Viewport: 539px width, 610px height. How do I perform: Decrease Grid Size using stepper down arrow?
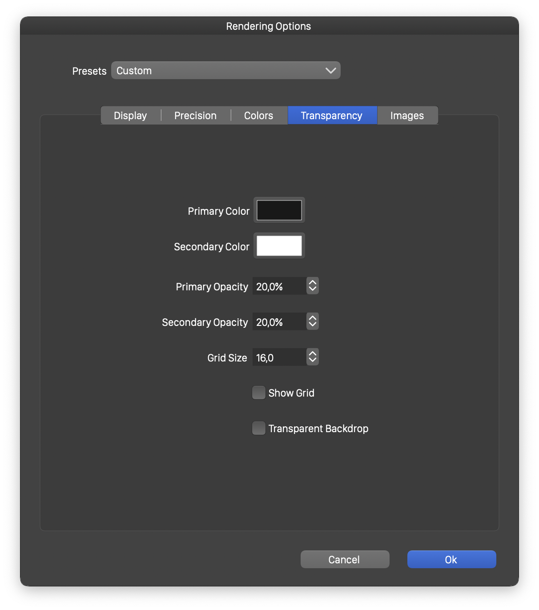point(313,361)
